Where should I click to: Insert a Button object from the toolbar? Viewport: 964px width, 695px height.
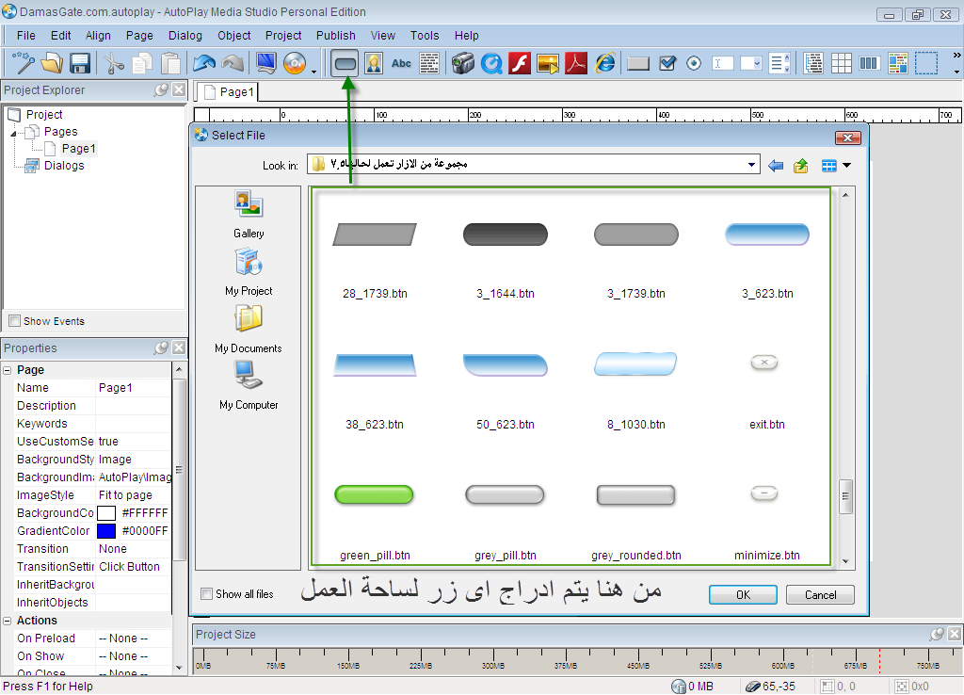pos(345,63)
